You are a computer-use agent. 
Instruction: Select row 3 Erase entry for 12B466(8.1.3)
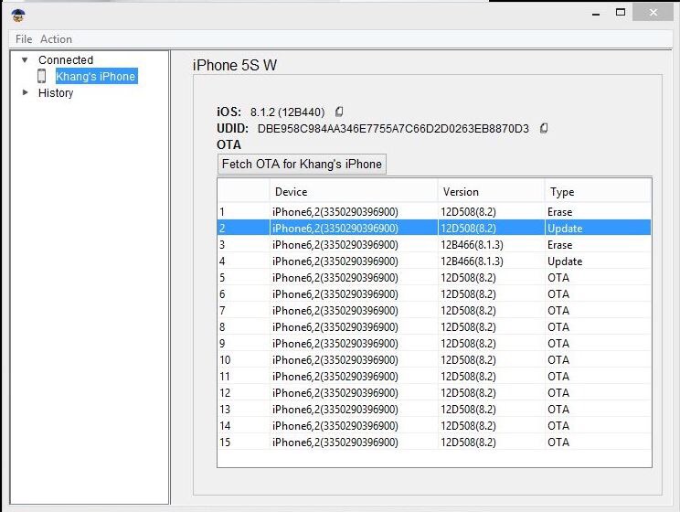pyautogui.click(x=434, y=245)
